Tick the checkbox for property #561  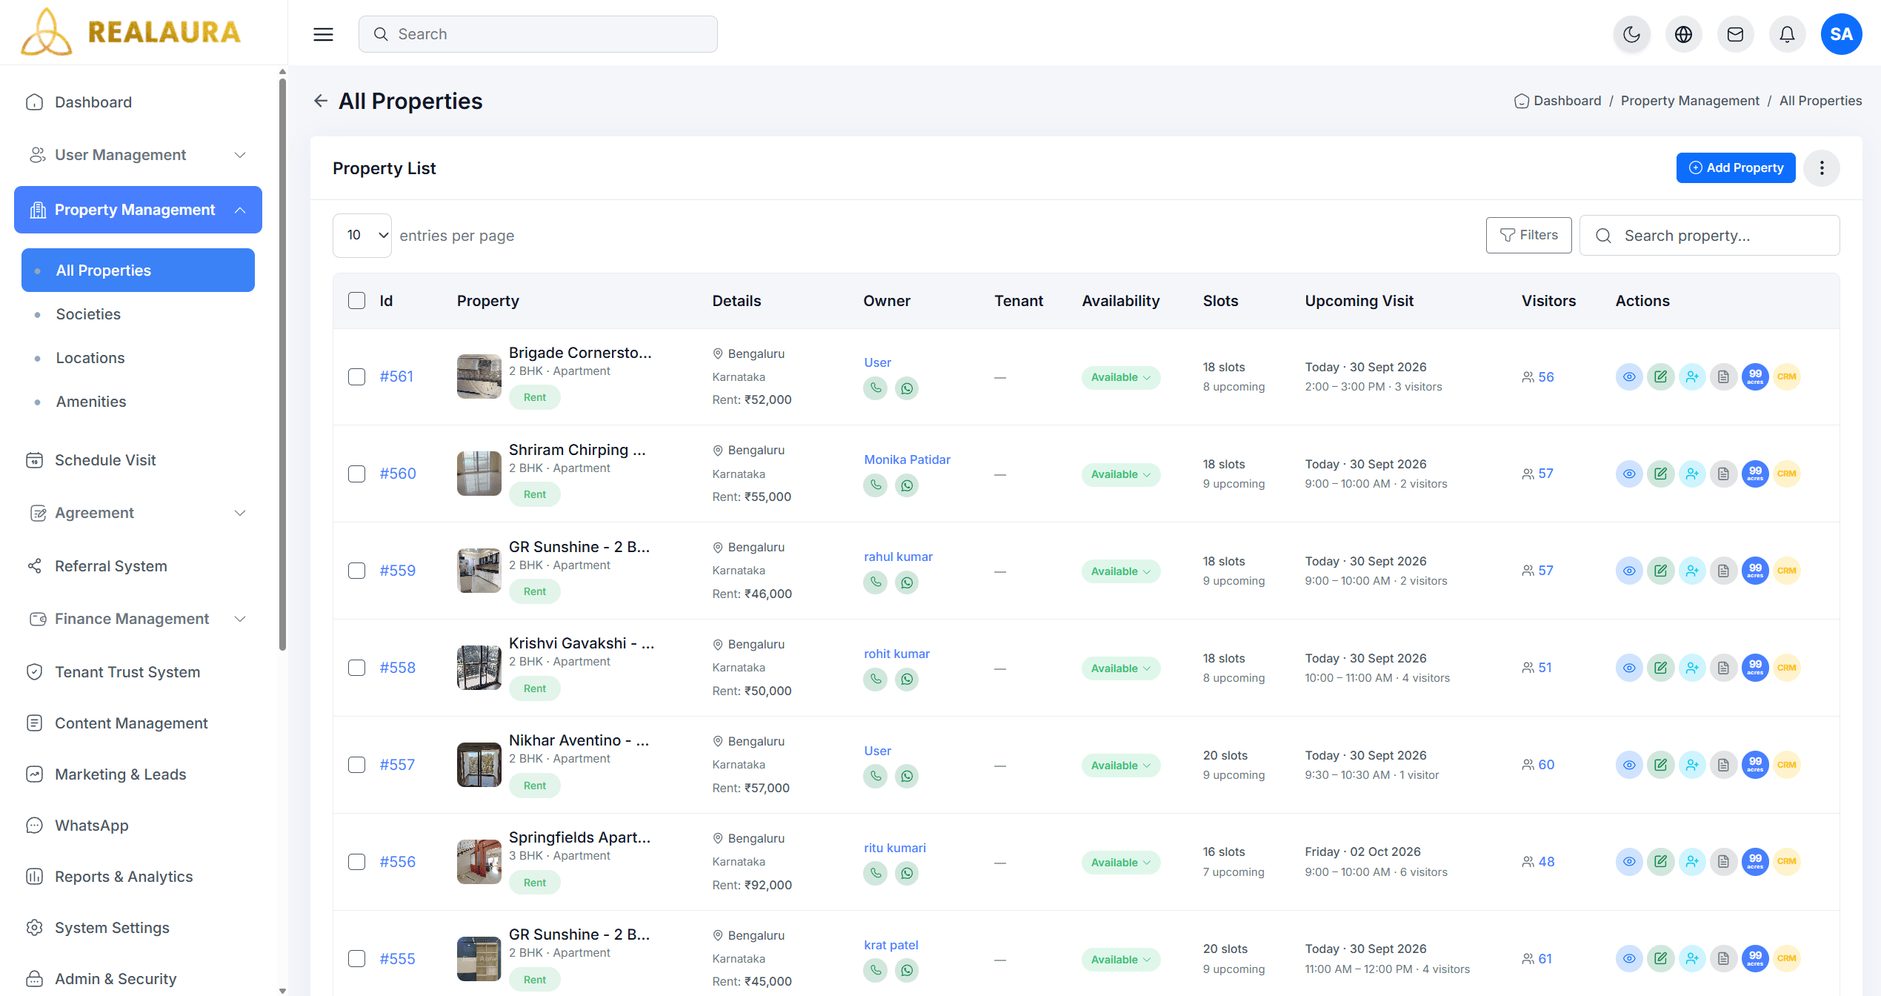356,376
